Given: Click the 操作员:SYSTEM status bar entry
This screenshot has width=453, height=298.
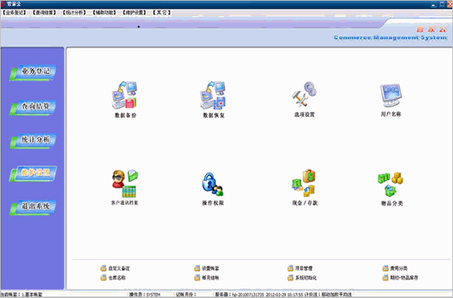Looking at the screenshot, I should 144,294.
